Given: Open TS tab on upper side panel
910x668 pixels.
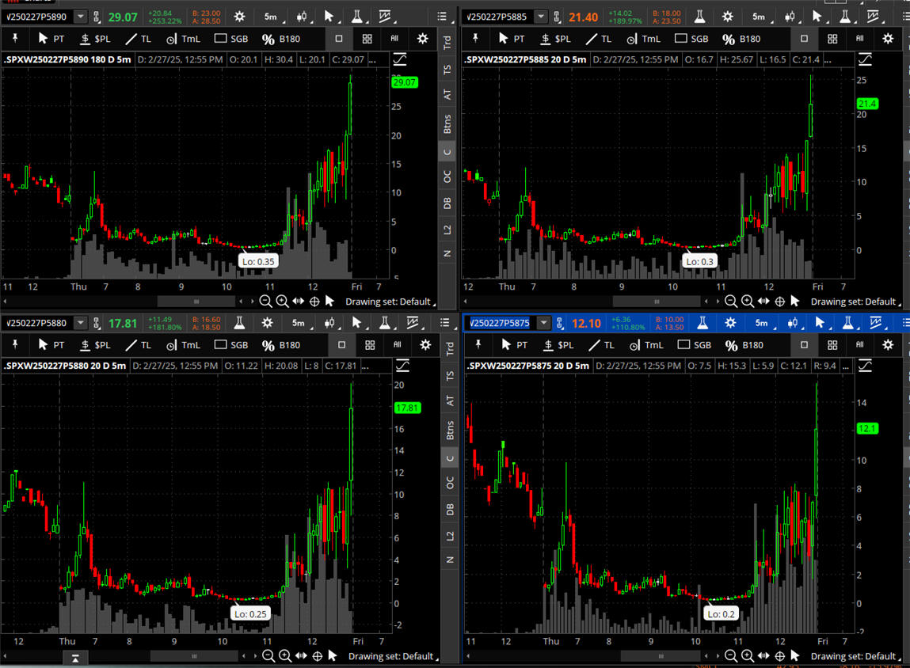Looking at the screenshot, I should point(447,70).
